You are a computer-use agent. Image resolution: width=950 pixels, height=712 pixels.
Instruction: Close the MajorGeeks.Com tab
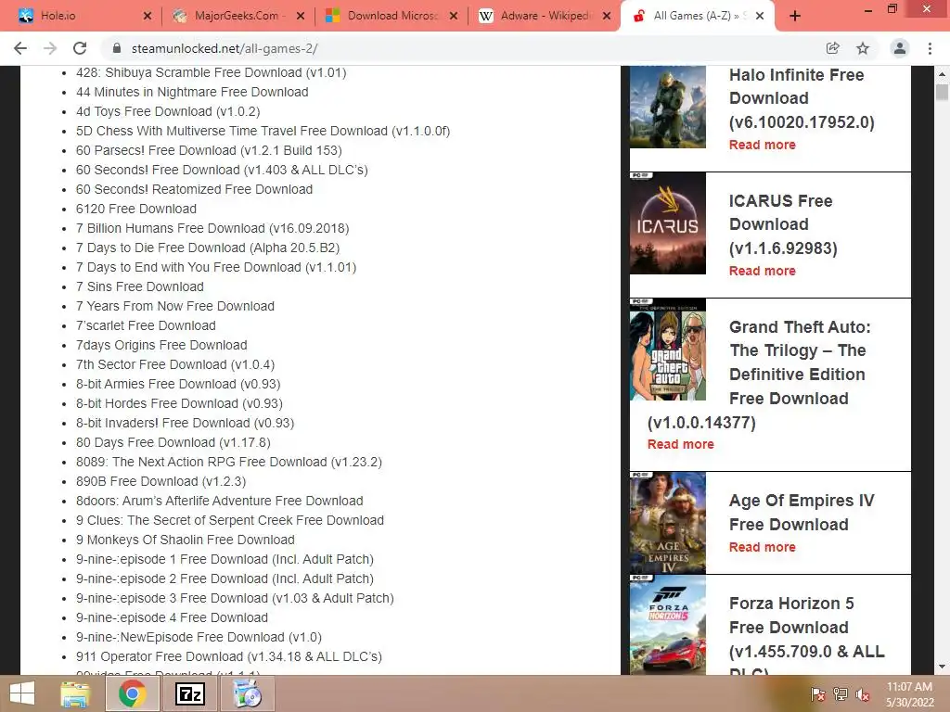301,17
